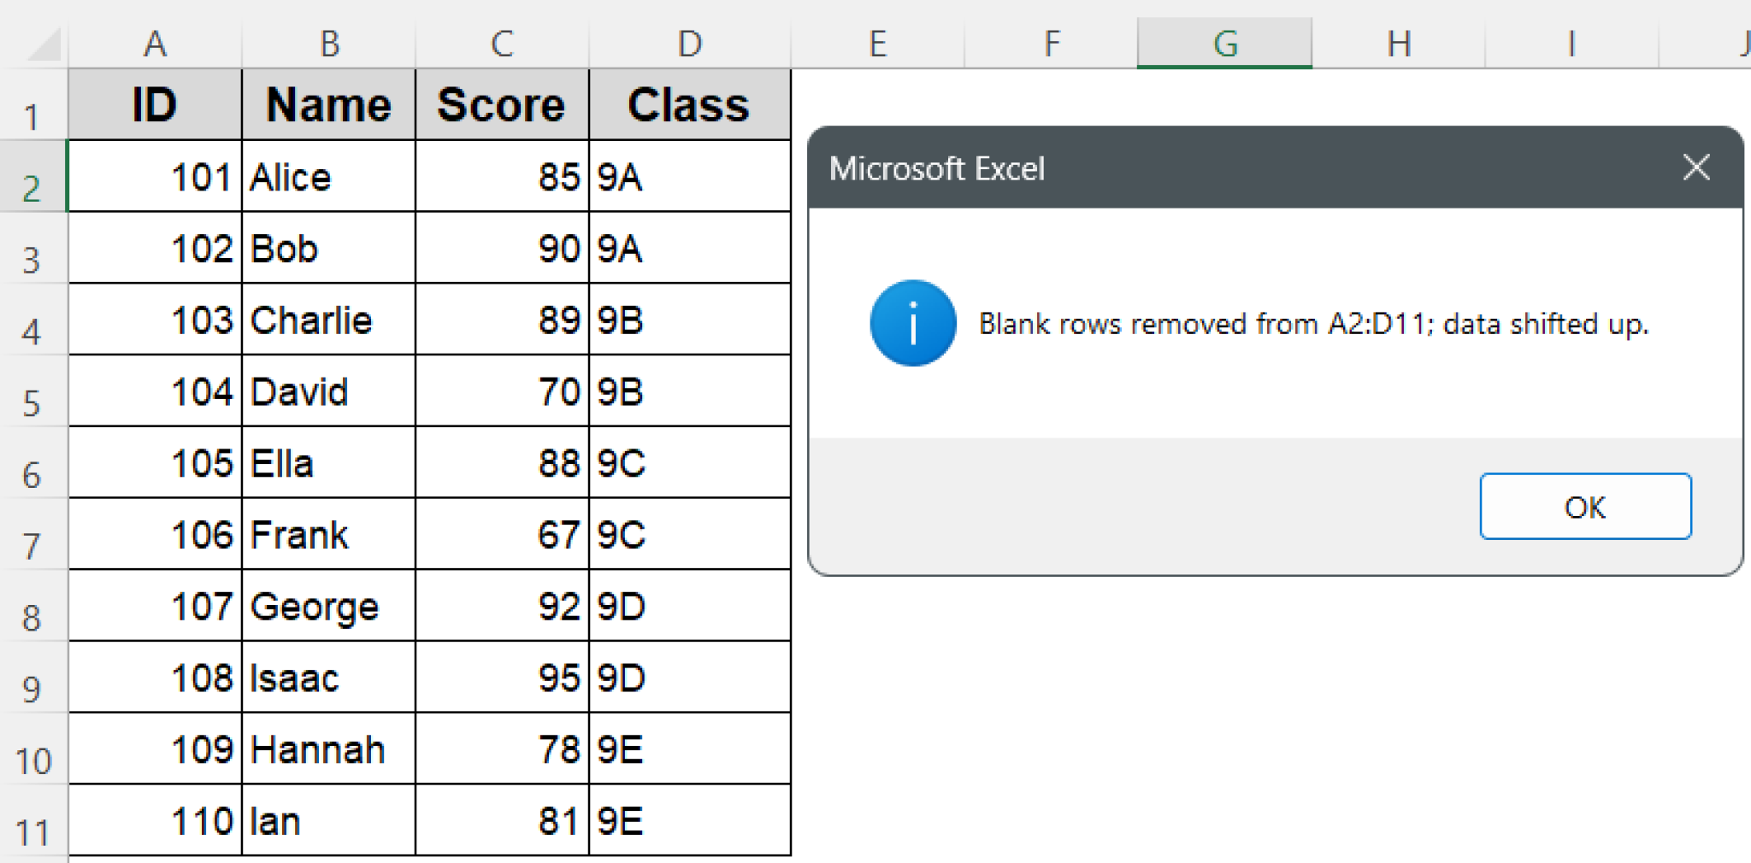Image resolution: width=1751 pixels, height=863 pixels.
Task: Select the cell with Bob's name
Action: pos(329,247)
